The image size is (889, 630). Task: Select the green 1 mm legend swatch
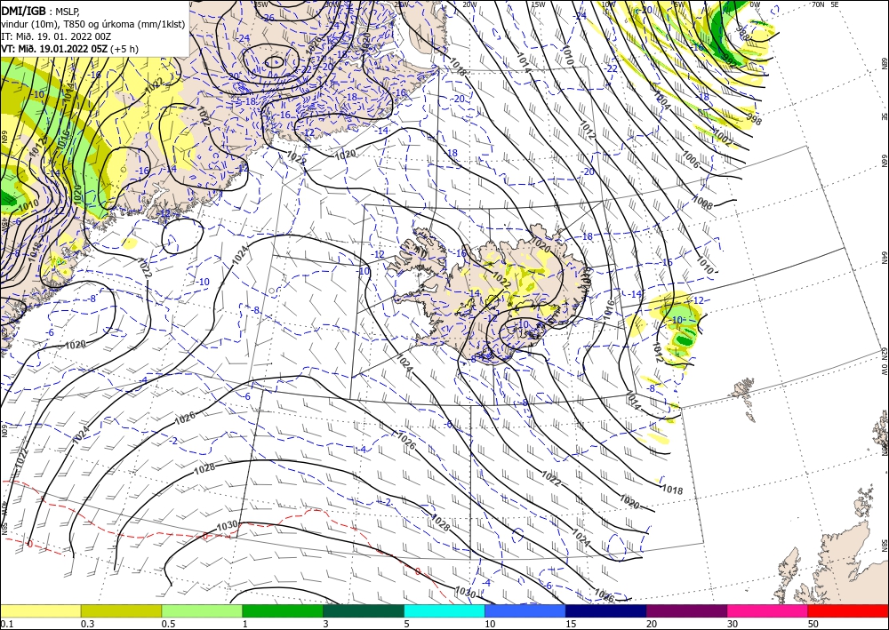[x=283, y=610]
